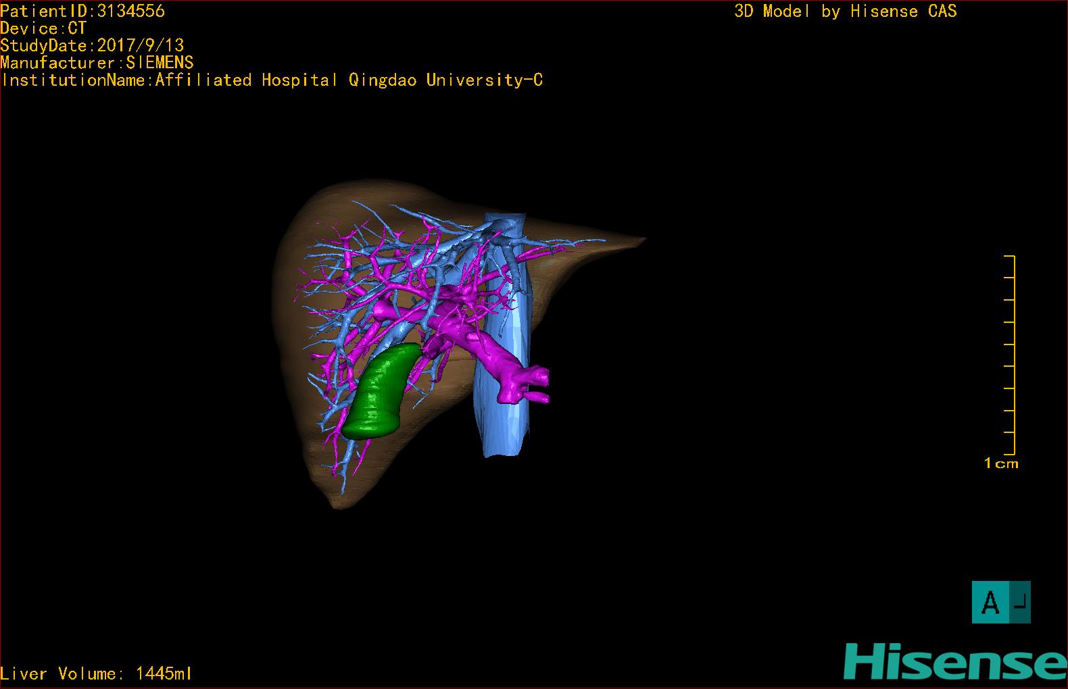
Task: Click the orientation cube showing A
Action: (1001, 602)
